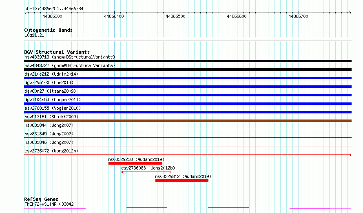Open variant nsv4343722 (gnomADStructuralVariants) label
363x213 pixels.
click(70, 65)
